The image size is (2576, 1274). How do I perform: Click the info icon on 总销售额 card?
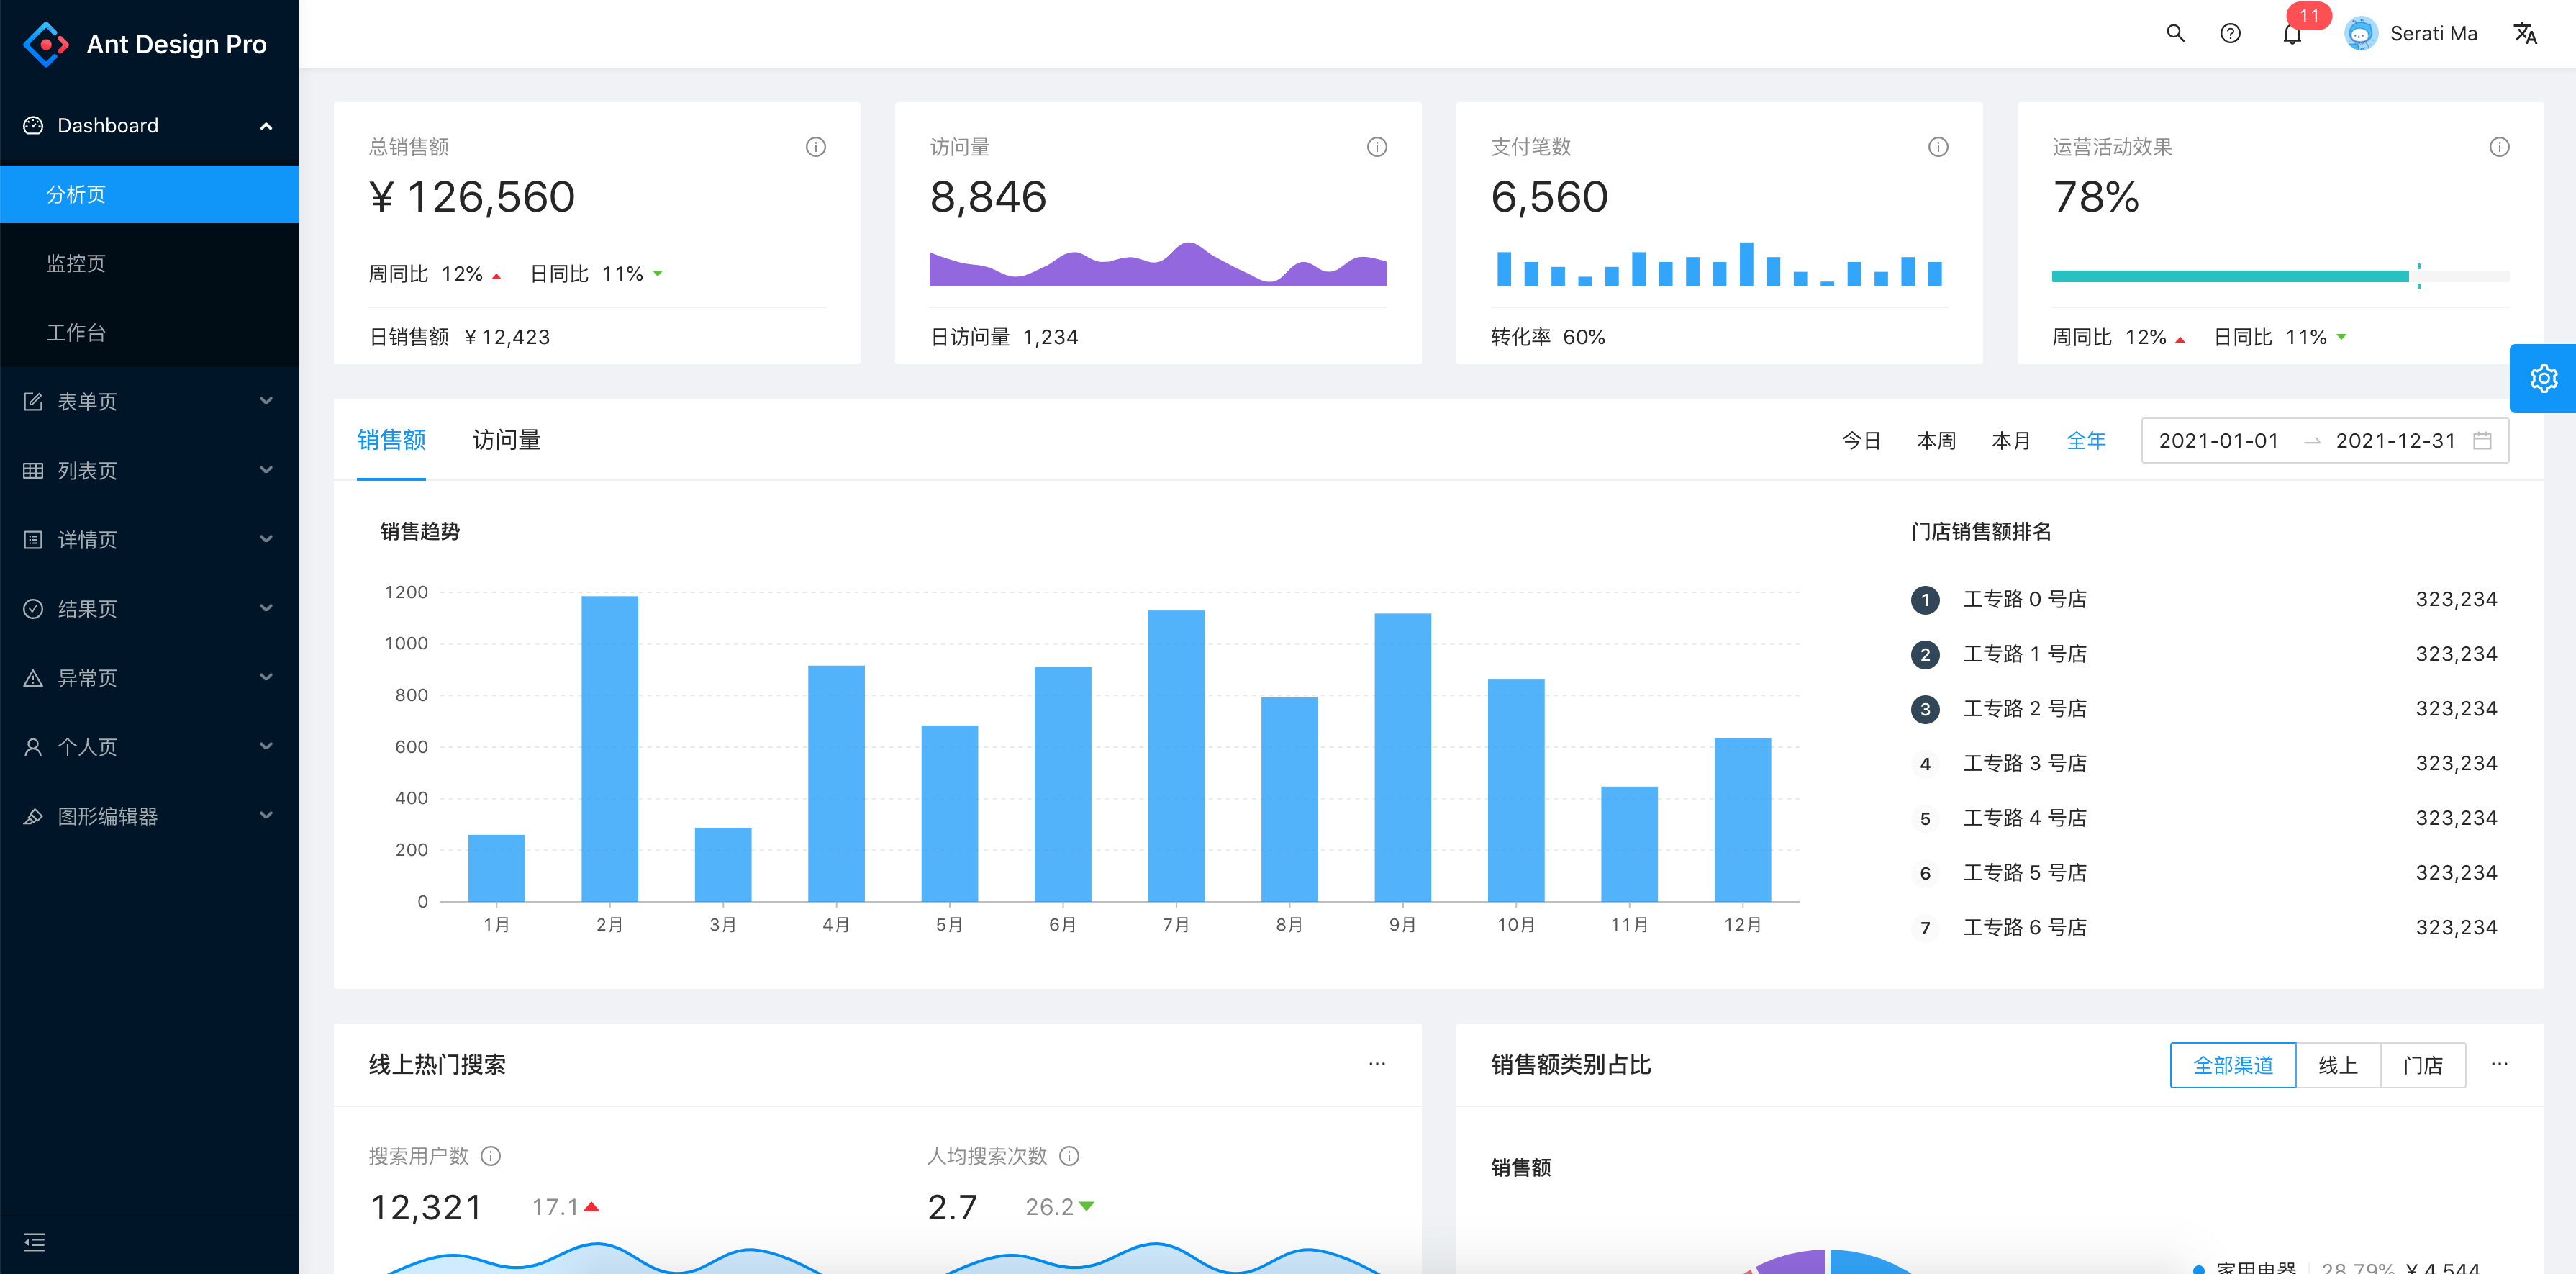pos(816,147)
